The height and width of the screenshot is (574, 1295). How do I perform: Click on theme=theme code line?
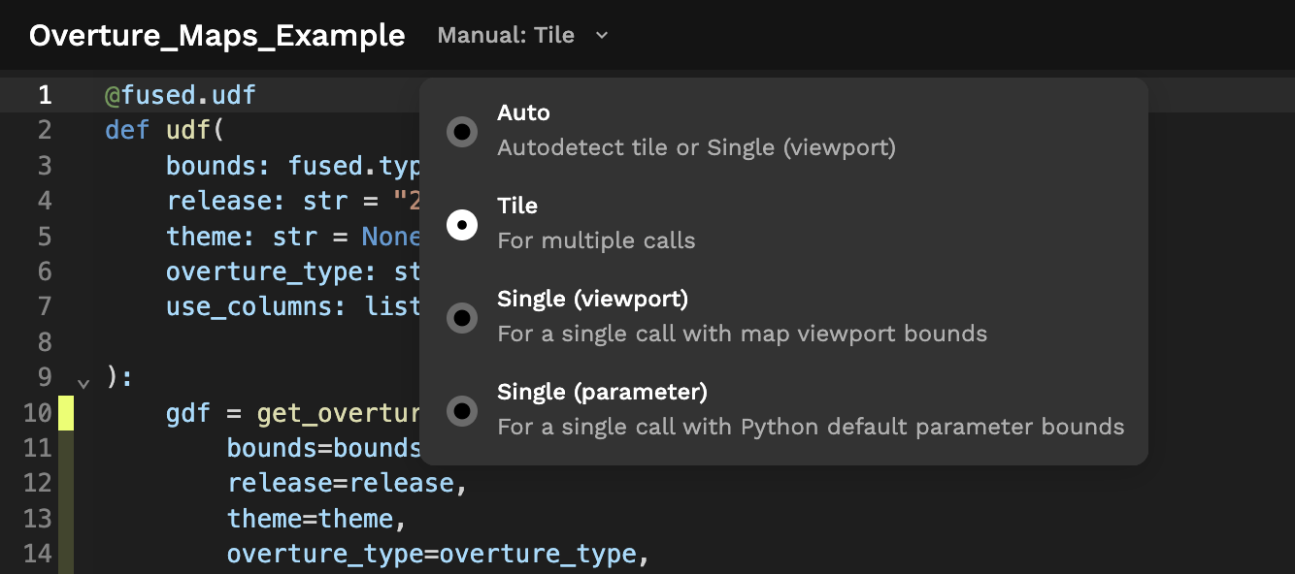click(x=315, y=519)
